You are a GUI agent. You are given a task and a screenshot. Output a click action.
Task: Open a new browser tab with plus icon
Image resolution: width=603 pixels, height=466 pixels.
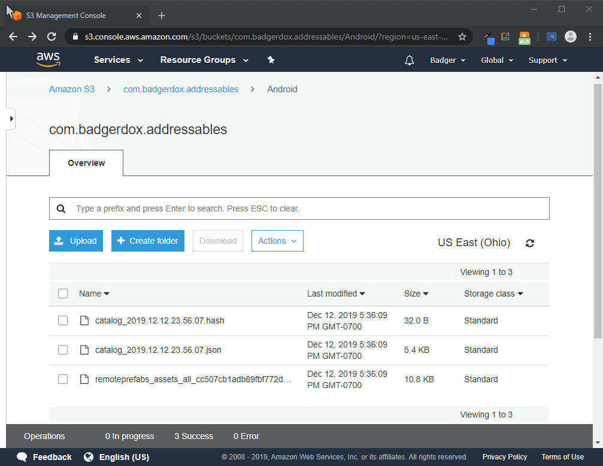click(x=162, y=16)
